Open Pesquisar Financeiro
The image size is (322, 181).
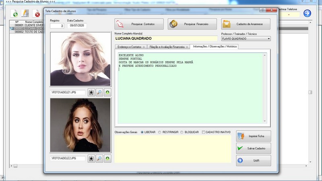click(x=192, y=24)
